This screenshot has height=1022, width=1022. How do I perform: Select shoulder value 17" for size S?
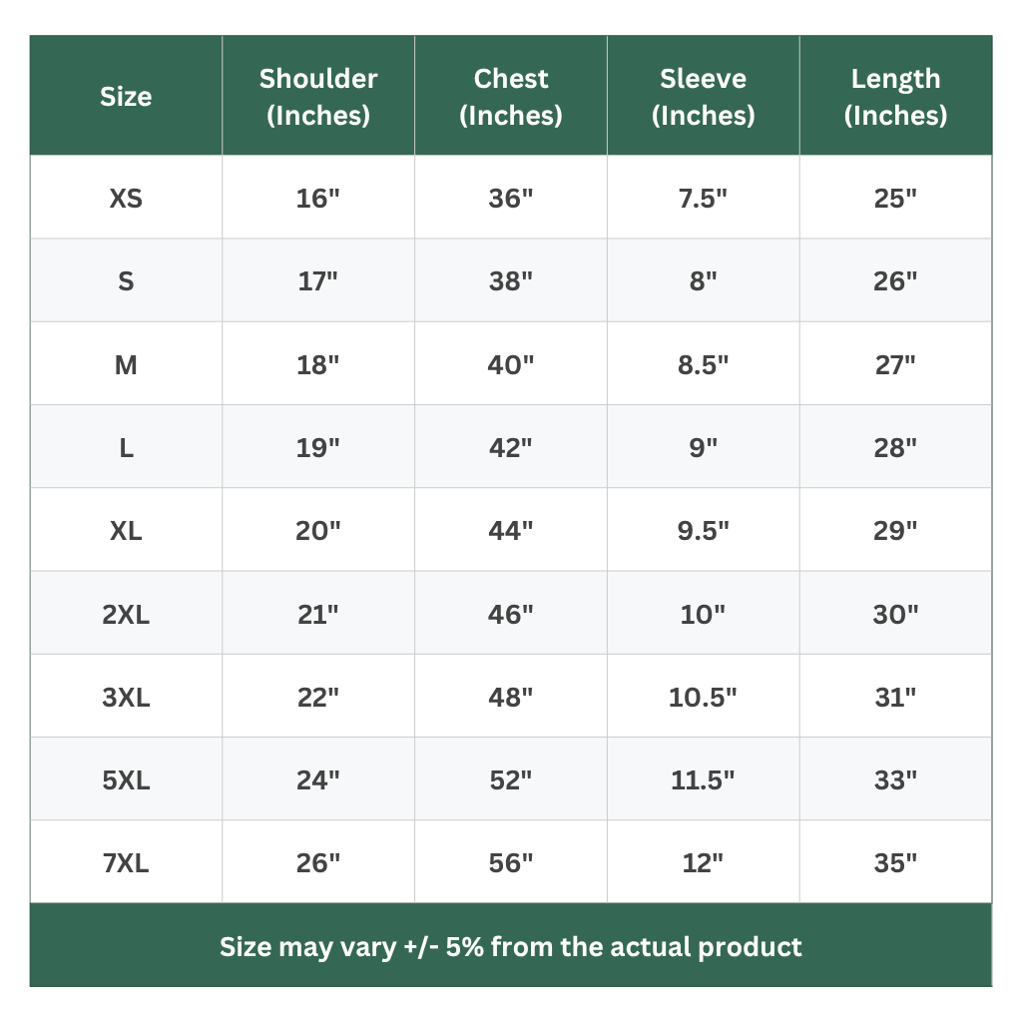318,281
